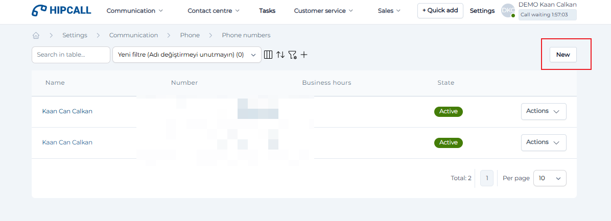The image size is (611, 221).
Task: Click the Search in table field
Action: point(70,55)
